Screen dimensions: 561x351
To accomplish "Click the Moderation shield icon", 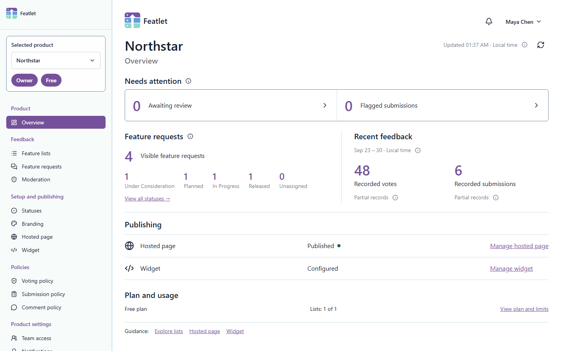I will click(x=14, y=179).
